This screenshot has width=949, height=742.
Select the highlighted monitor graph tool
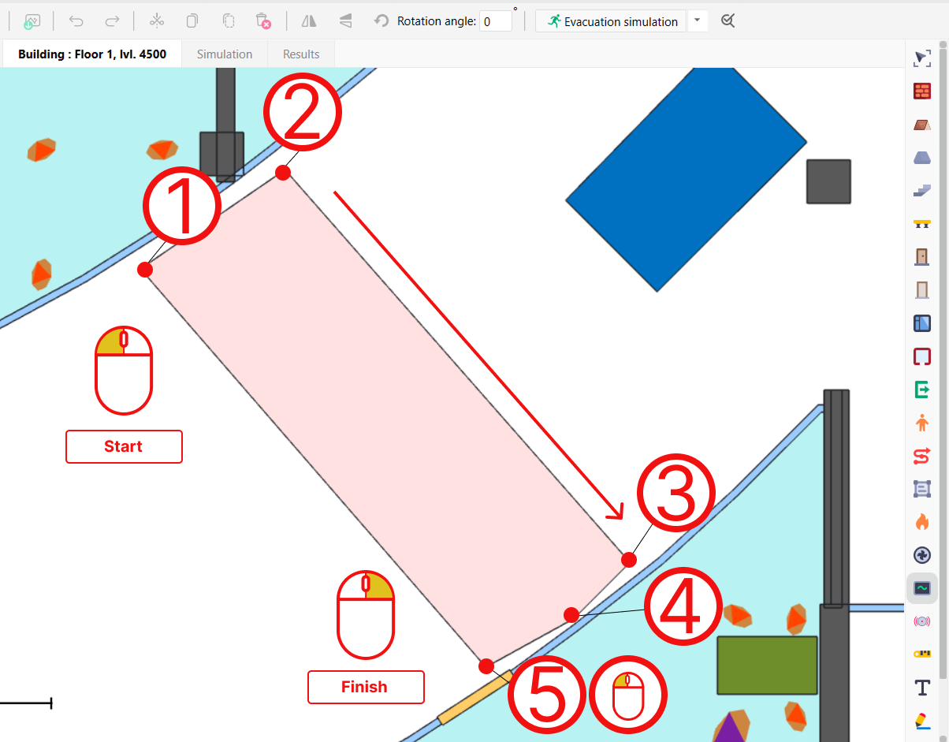(x=922, y=588)
